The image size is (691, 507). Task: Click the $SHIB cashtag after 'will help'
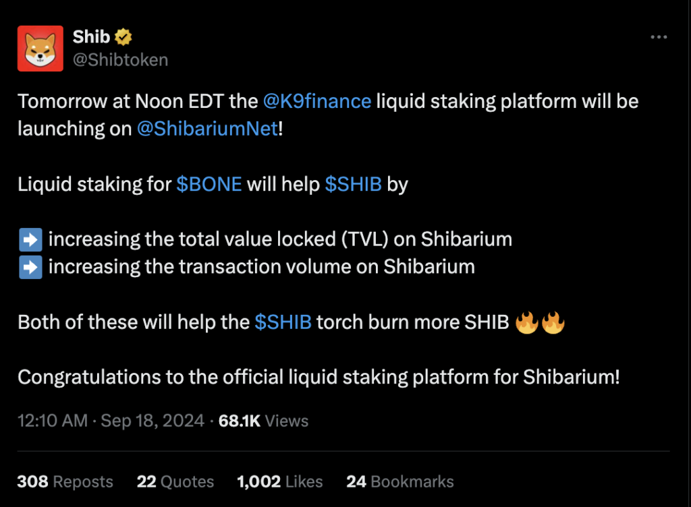353,184
